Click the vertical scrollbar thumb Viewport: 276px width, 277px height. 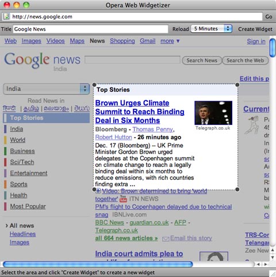(x=273, y=48)
